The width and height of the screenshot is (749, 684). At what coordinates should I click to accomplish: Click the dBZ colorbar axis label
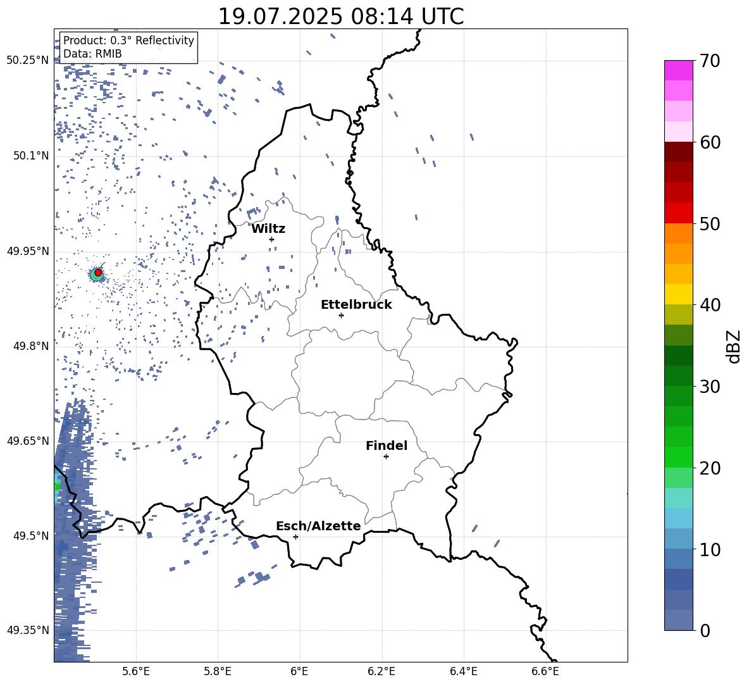click(x=733, y=346)
